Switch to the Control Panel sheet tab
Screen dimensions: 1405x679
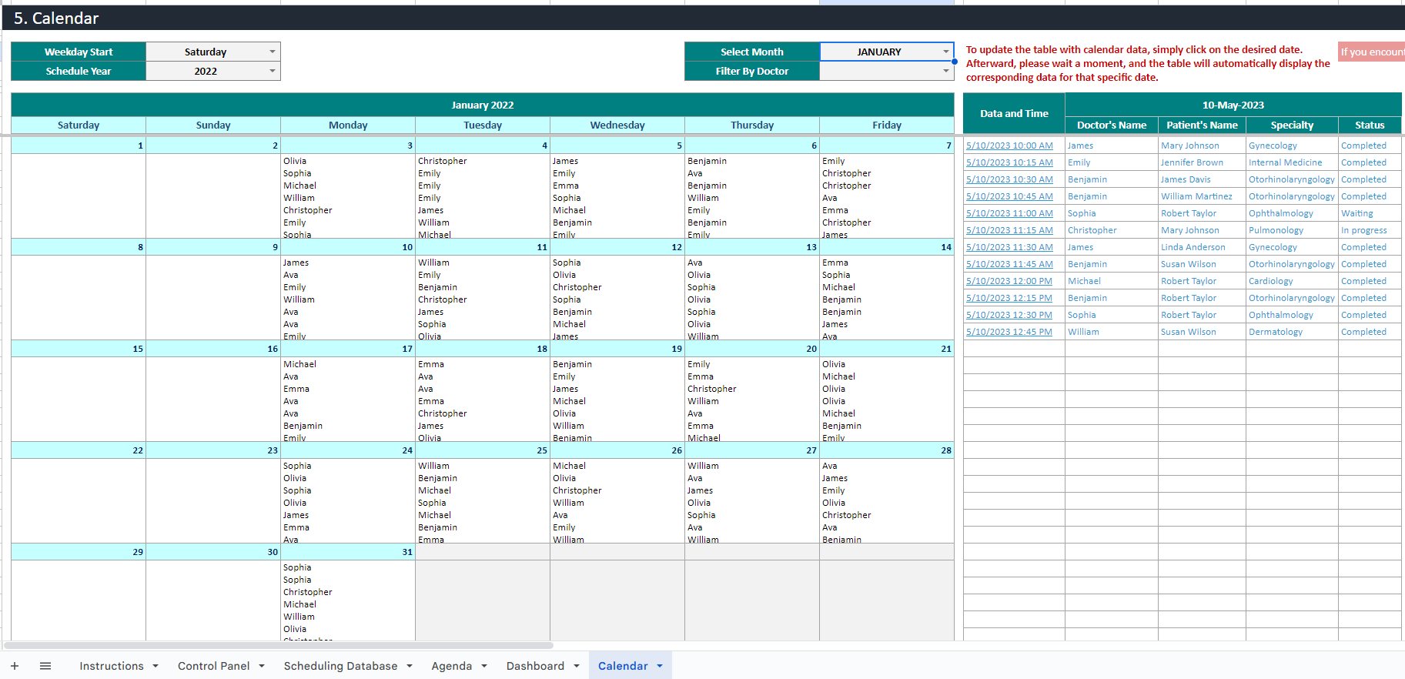coord(214,666)
